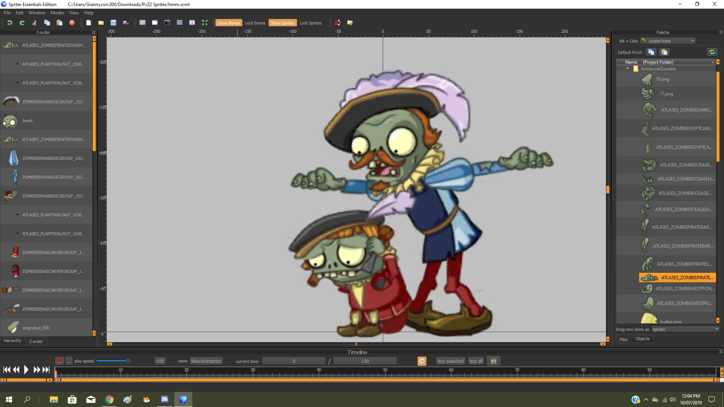Switch to the Objects tab in the Palette
The image size is (724, 407).
pos(643,339)
